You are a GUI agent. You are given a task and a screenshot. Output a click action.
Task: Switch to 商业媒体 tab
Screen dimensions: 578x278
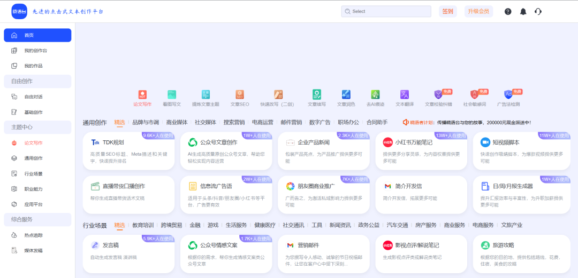pos(177,122)
